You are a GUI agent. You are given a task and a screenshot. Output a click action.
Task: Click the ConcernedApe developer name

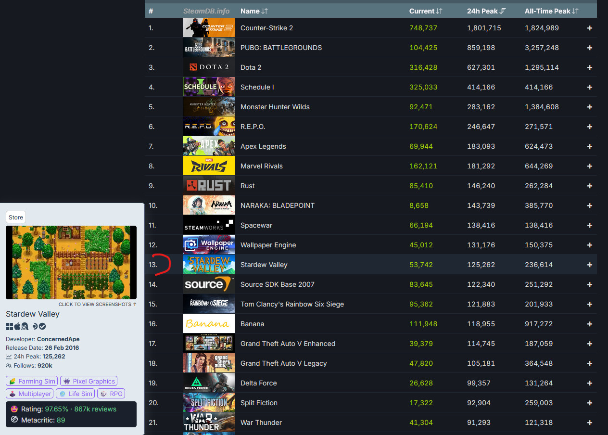click(x=58, y=339)
